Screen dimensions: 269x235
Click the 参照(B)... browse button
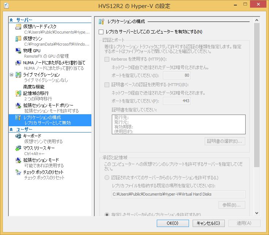[232, 205]
